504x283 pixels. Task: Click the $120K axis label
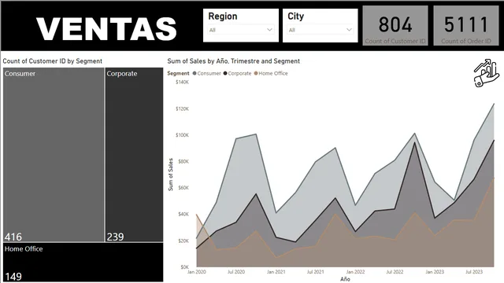click(x=182, y=108)
